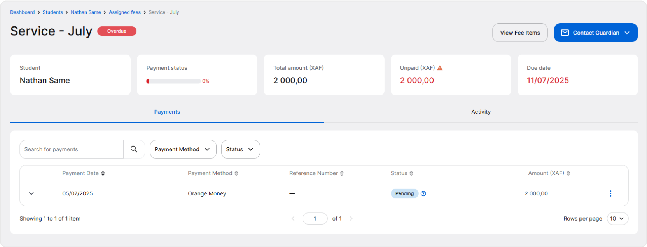647x247 pixels.
Task: Click the Orange Money cell
Action: (x=207, y=193)
